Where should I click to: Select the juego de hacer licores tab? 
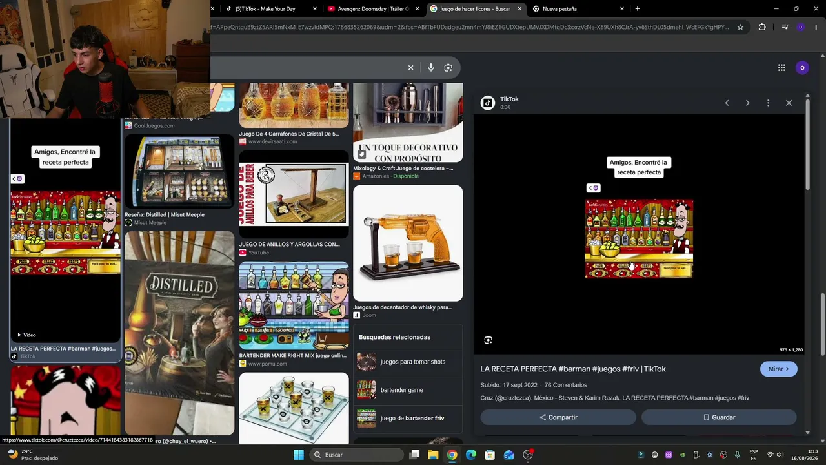click(475, 9)
